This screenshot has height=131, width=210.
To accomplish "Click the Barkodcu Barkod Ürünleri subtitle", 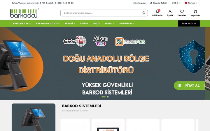I will (75, 111).
